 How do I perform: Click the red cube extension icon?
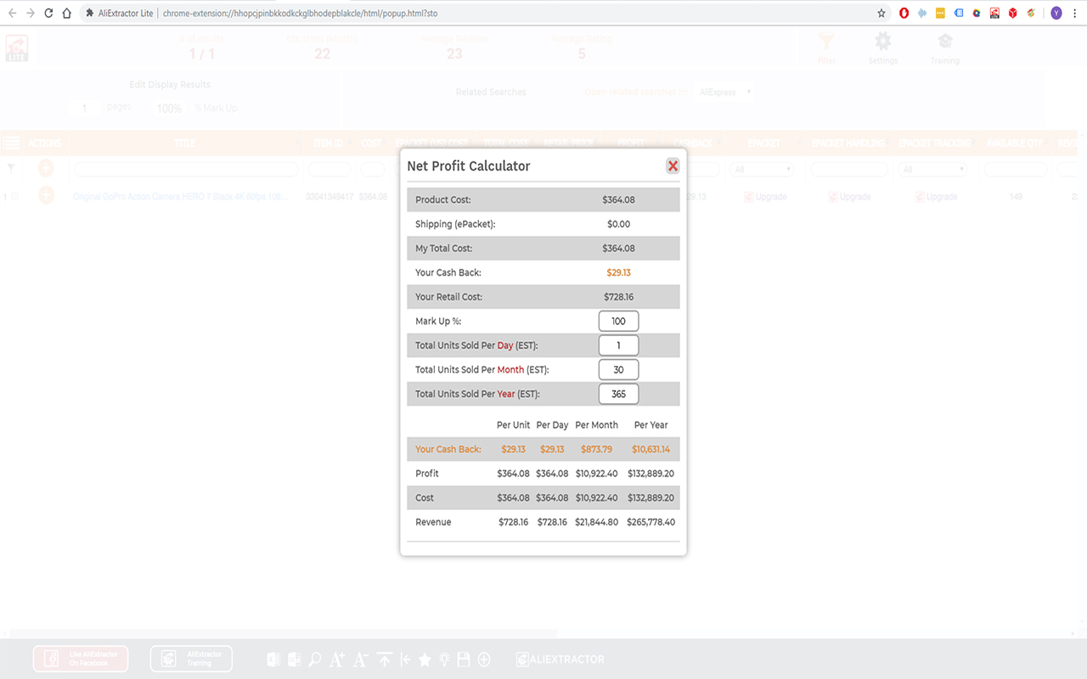tap(1013, 13)
